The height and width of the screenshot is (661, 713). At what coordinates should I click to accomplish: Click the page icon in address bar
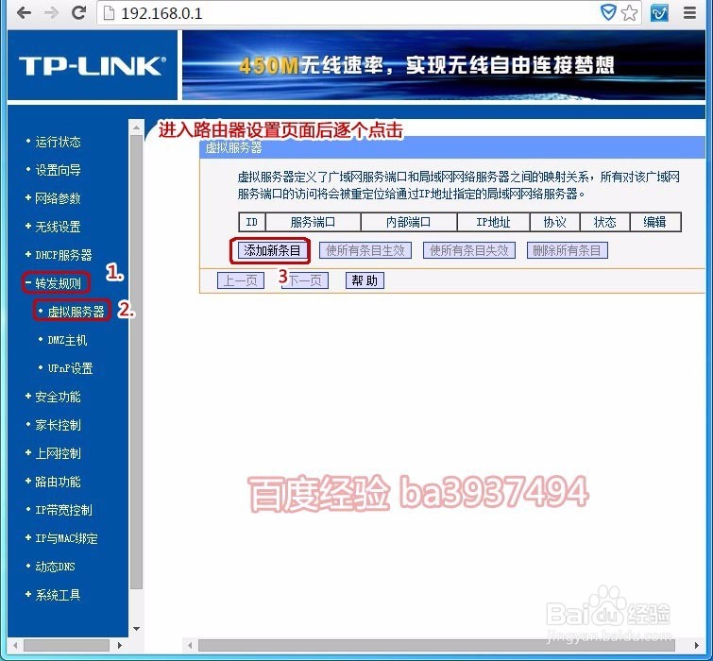point(110,13)
